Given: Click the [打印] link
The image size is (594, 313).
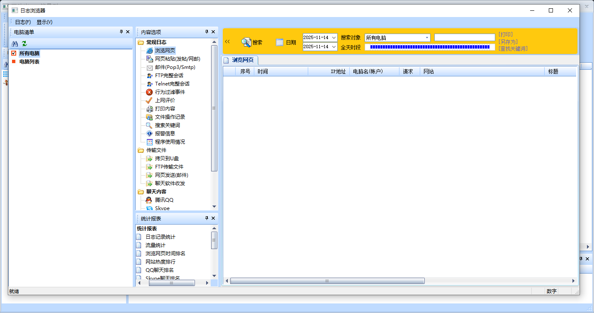Looking at the screenshot, I should tap(506, 34).
